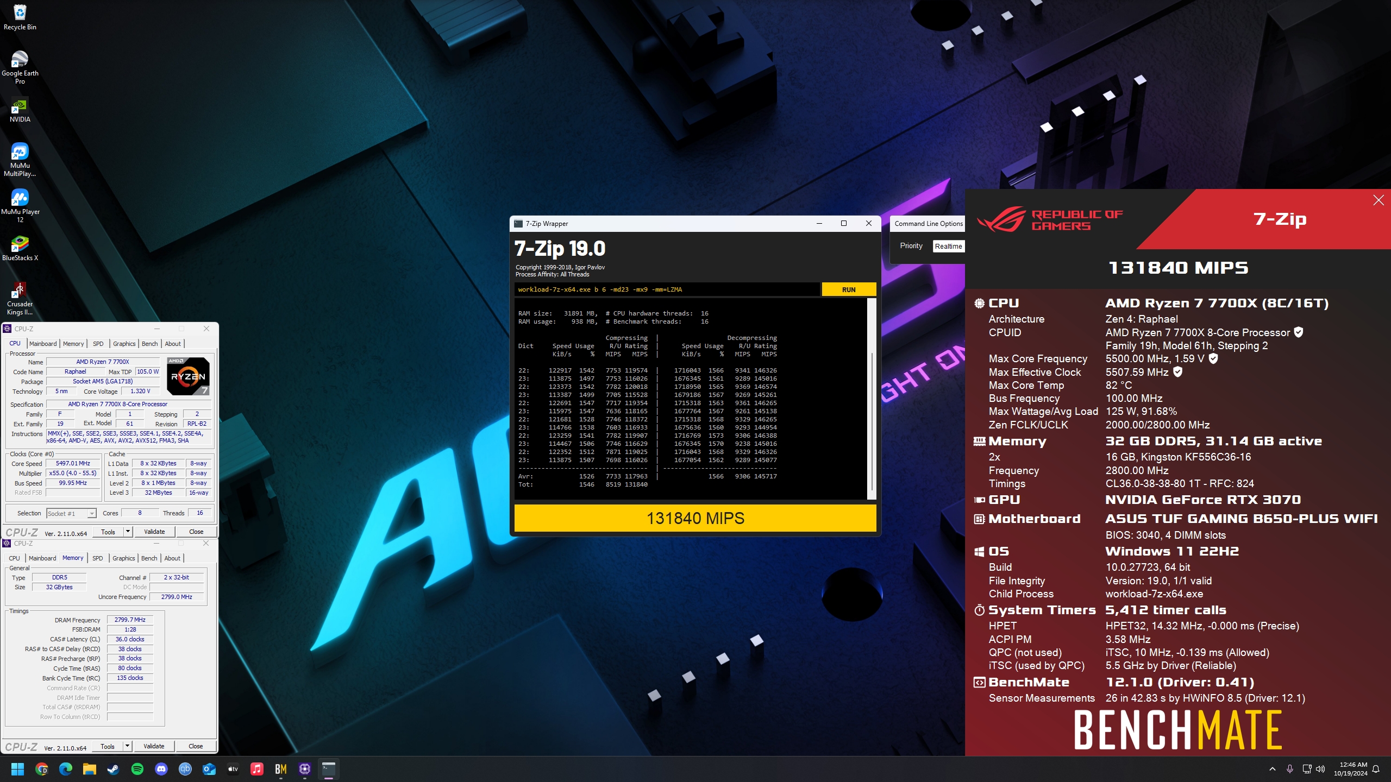Open qBittorrent from the taskbar

pos(185,769)
